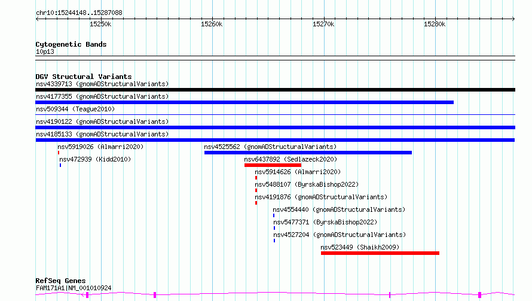Click the Cytogenetic Bands track title
The height and width of the screenshot is (301, 532).
tap(71, 44)
